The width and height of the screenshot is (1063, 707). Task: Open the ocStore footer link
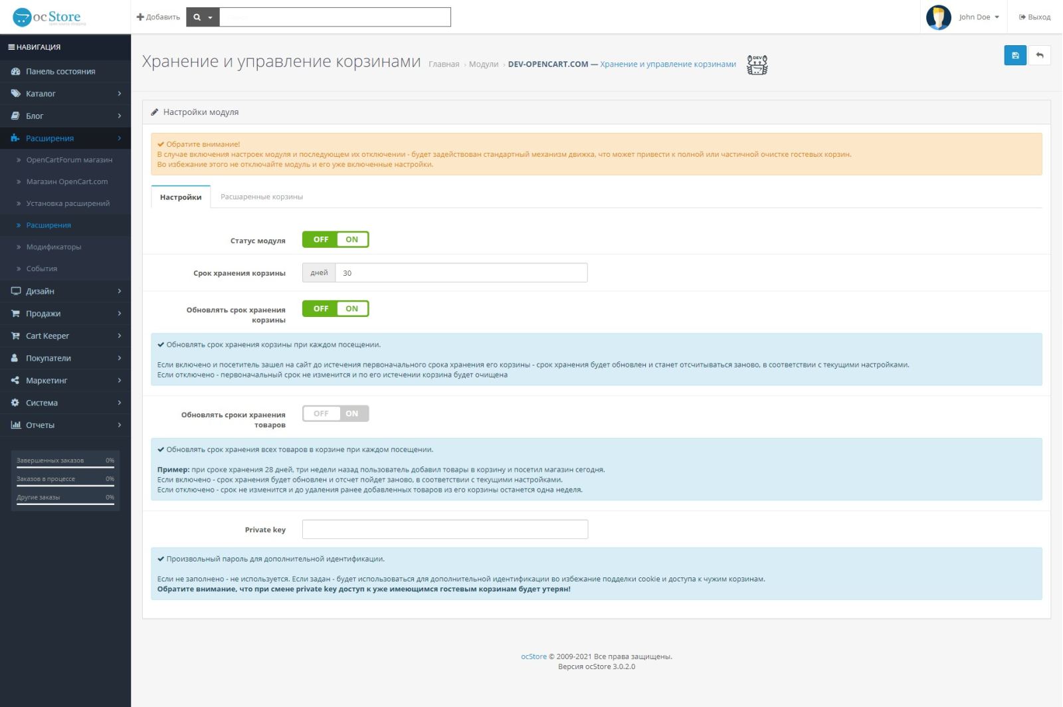point(533,656)
